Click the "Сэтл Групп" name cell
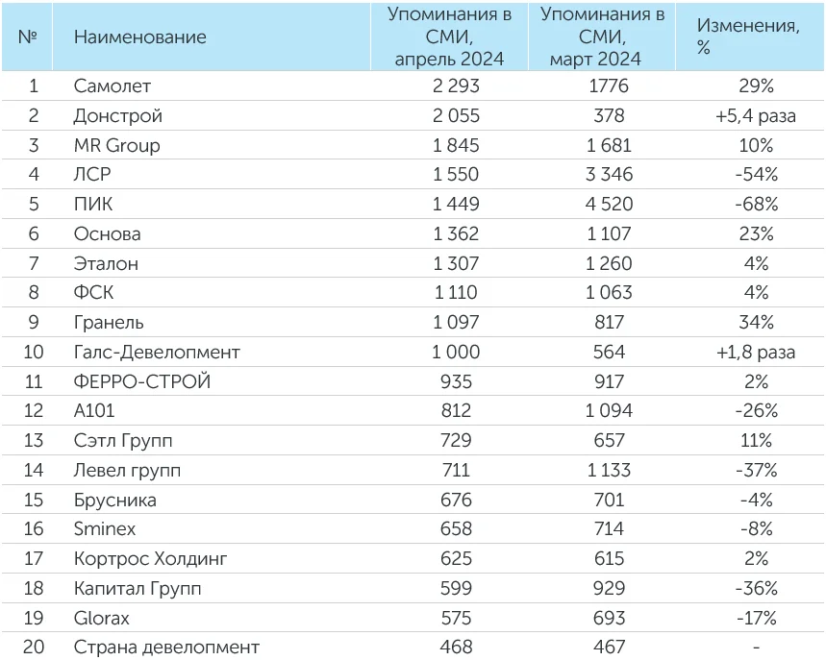This screenshot has height=660, width=826. [122, 441]
